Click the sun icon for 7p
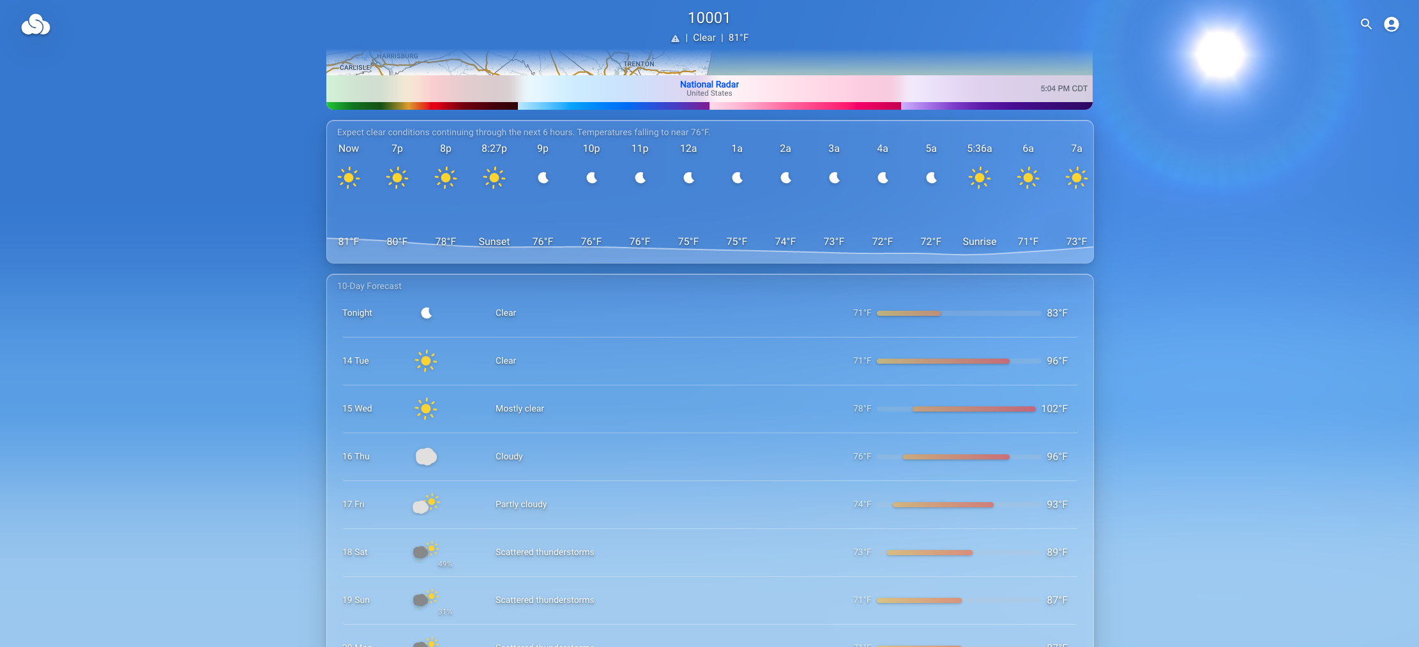This screenshot has height=647, width=1419. click(397, 178)
